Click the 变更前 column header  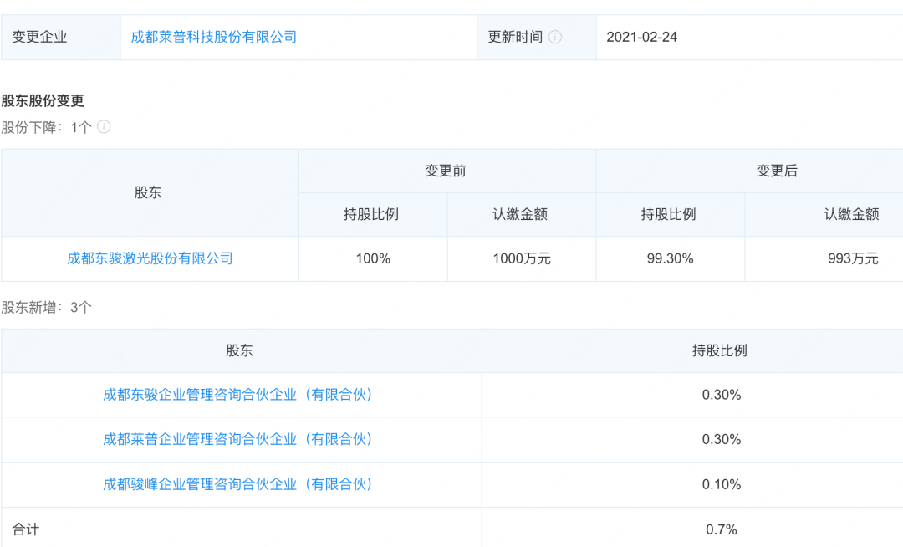tap(446, 171)
